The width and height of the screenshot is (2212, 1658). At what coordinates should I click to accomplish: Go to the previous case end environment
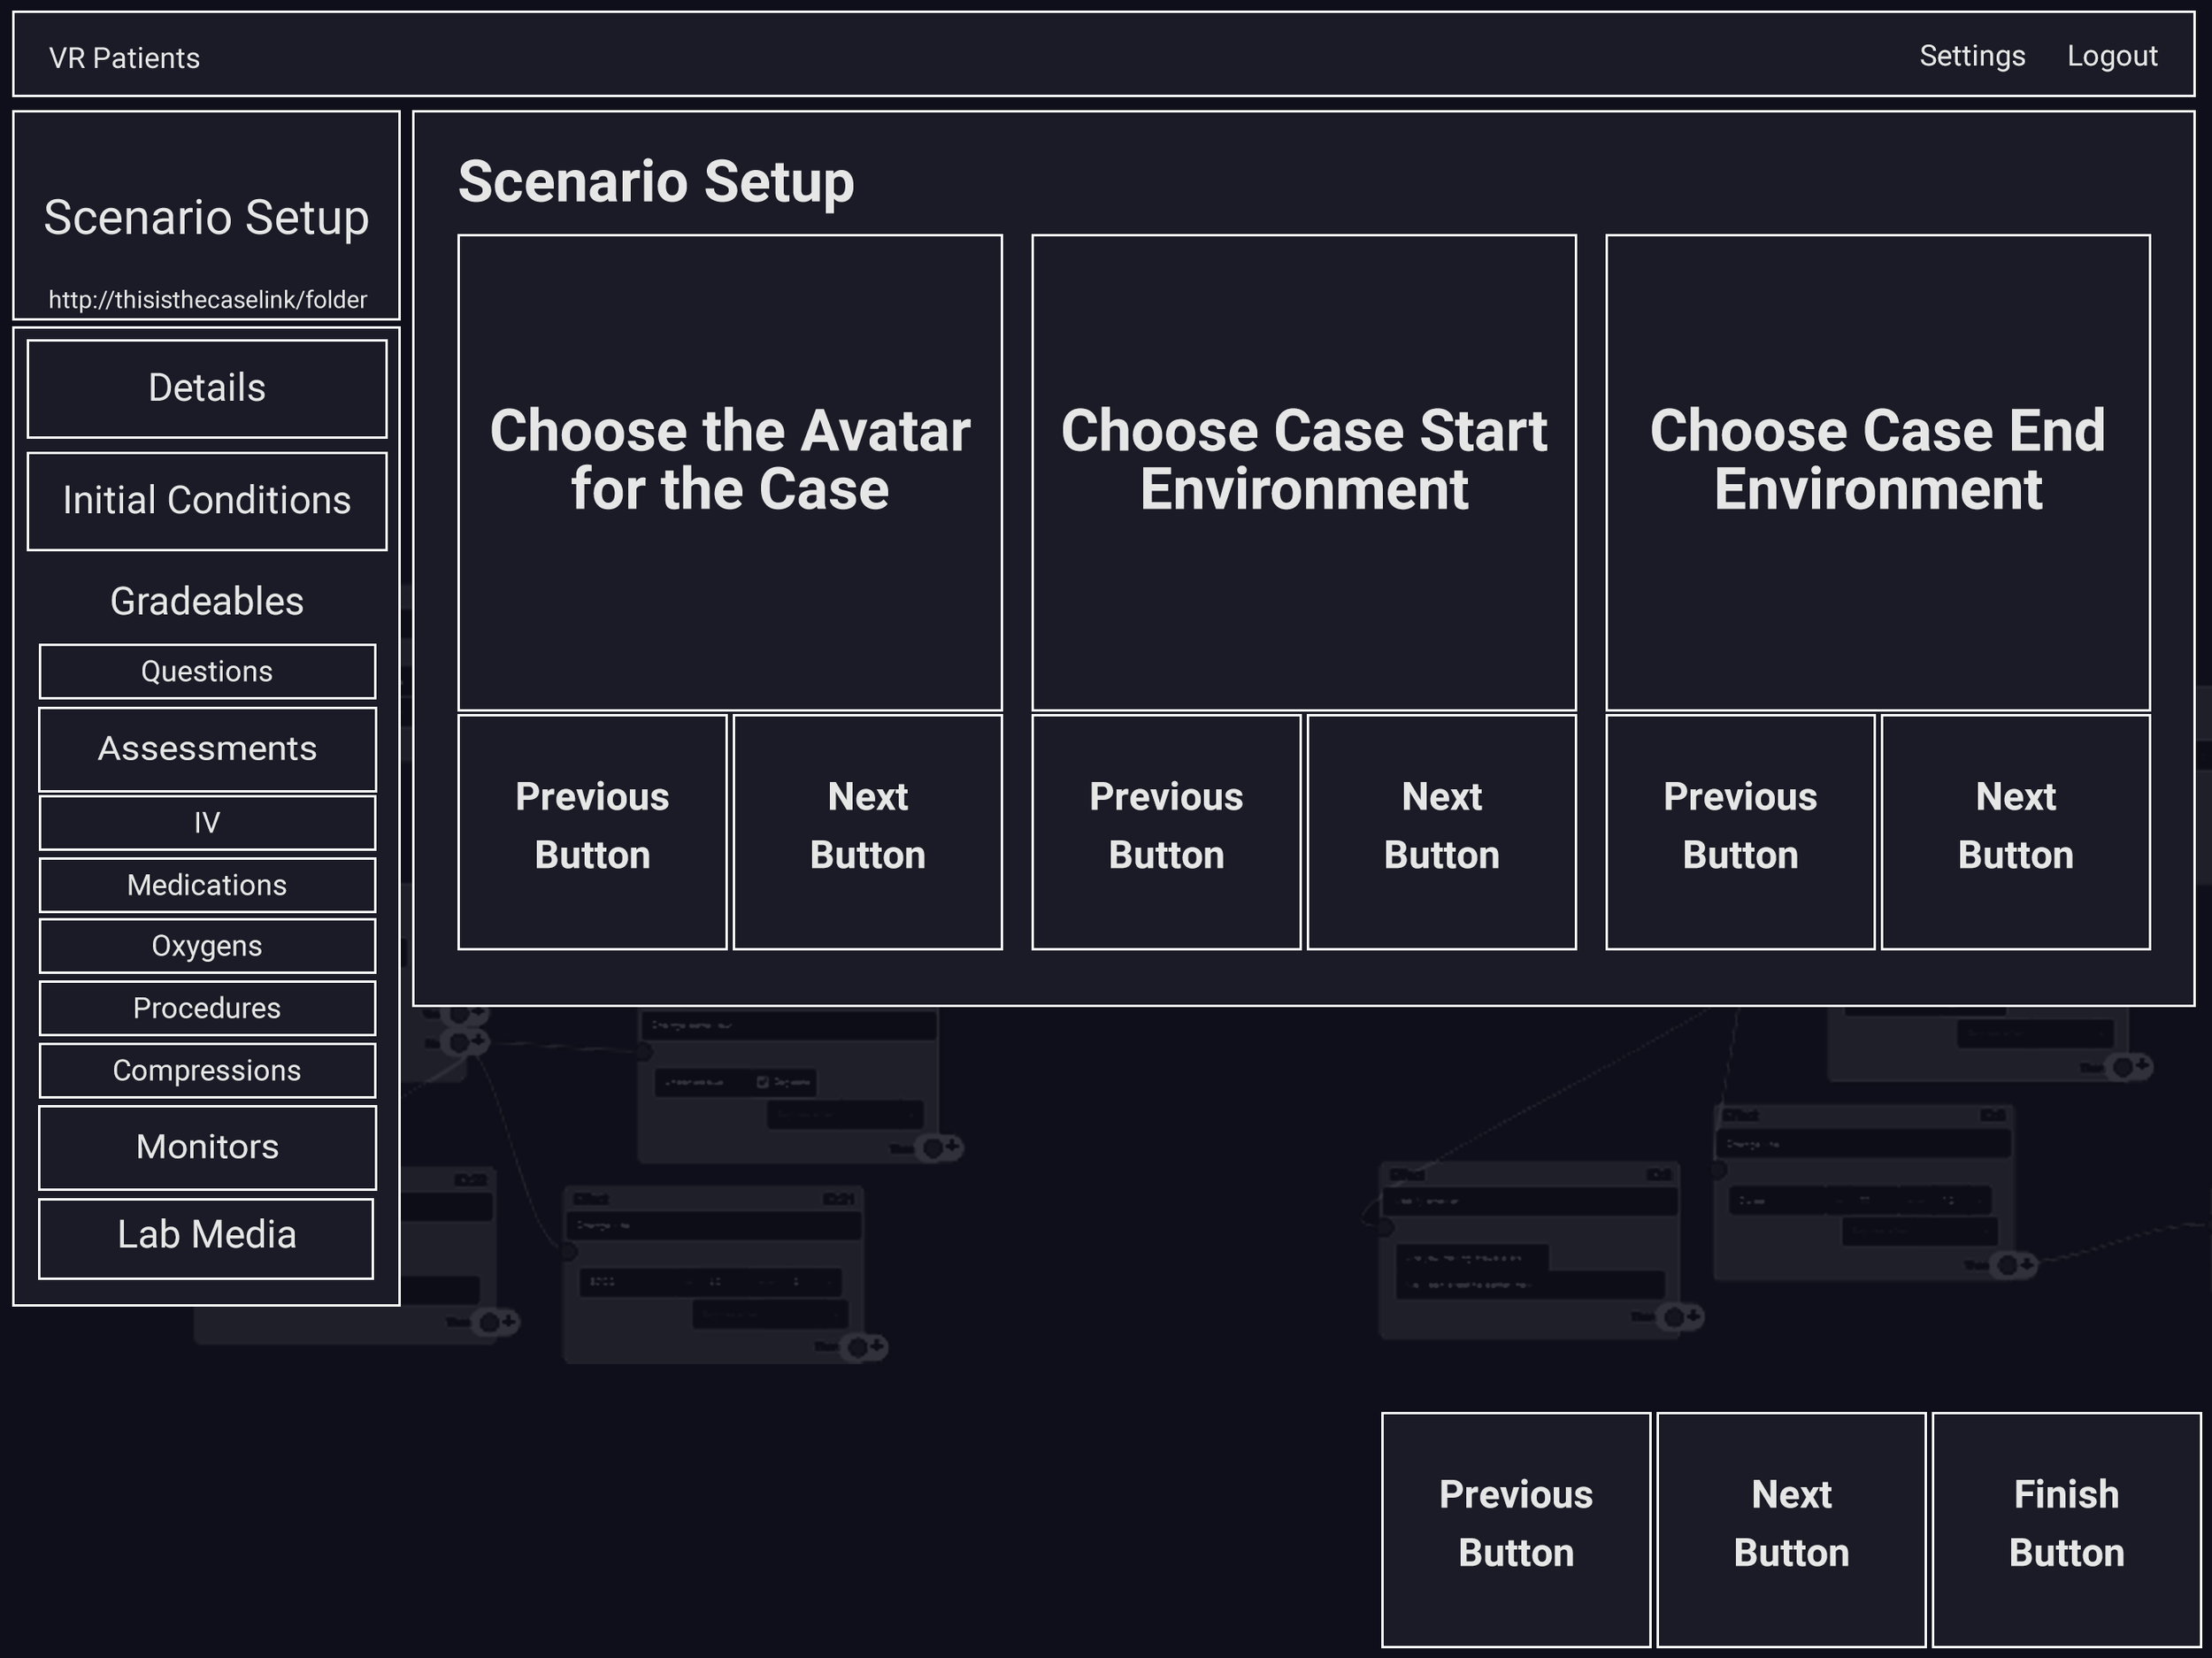click(x=1739, y=830)
